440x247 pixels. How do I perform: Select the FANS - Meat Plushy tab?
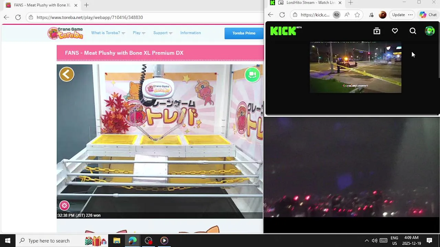[41, 5]
